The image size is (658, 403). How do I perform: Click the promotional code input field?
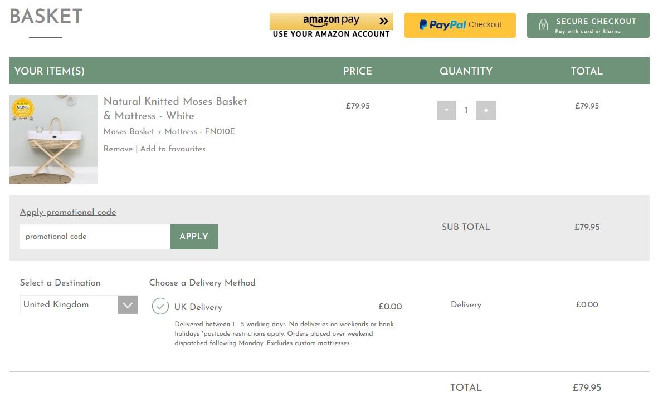coord(95,237)
